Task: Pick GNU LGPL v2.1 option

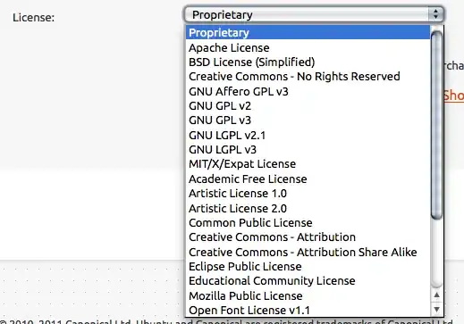Action: click(x=308, y=135)
